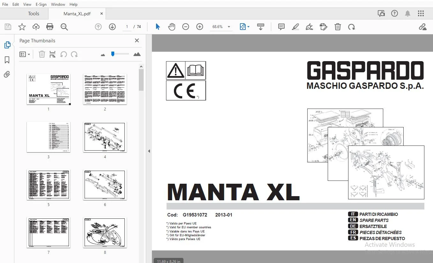
Task: Select page 3 thumbnail
Action: click(49, 137)
